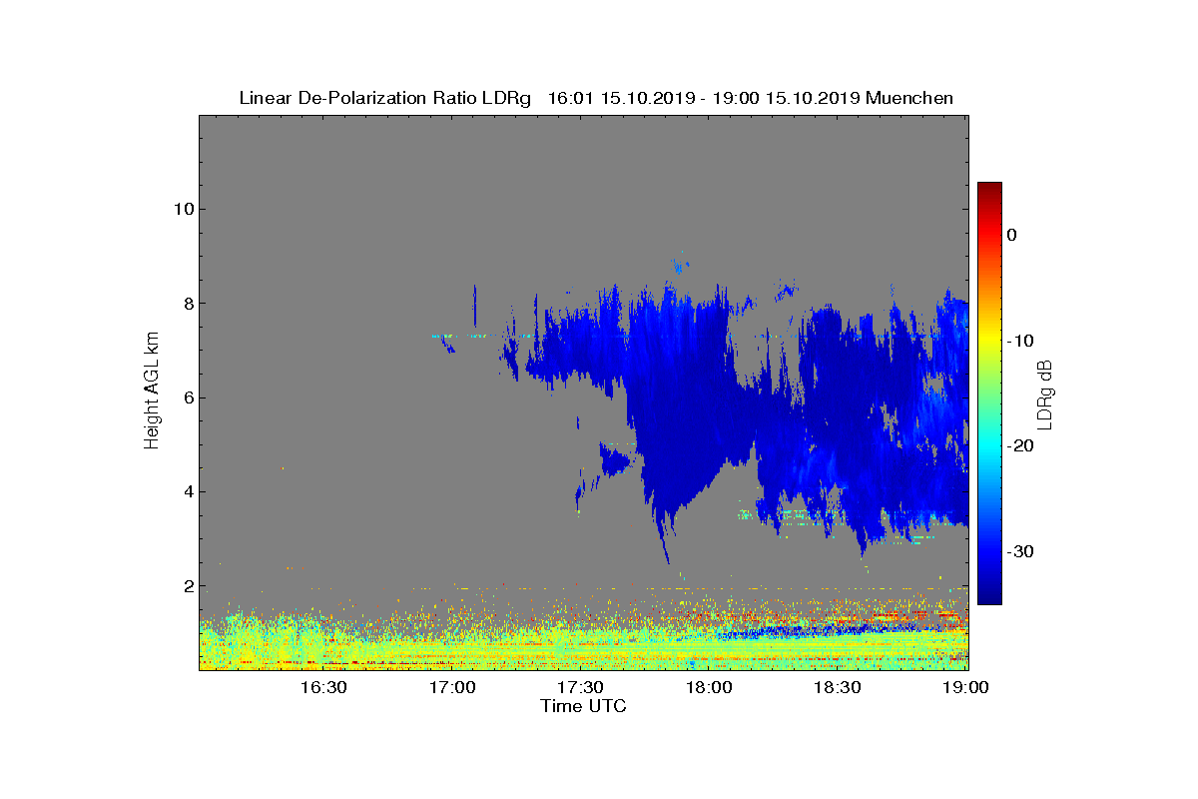Click the height tick label 10

coord(183,209)
